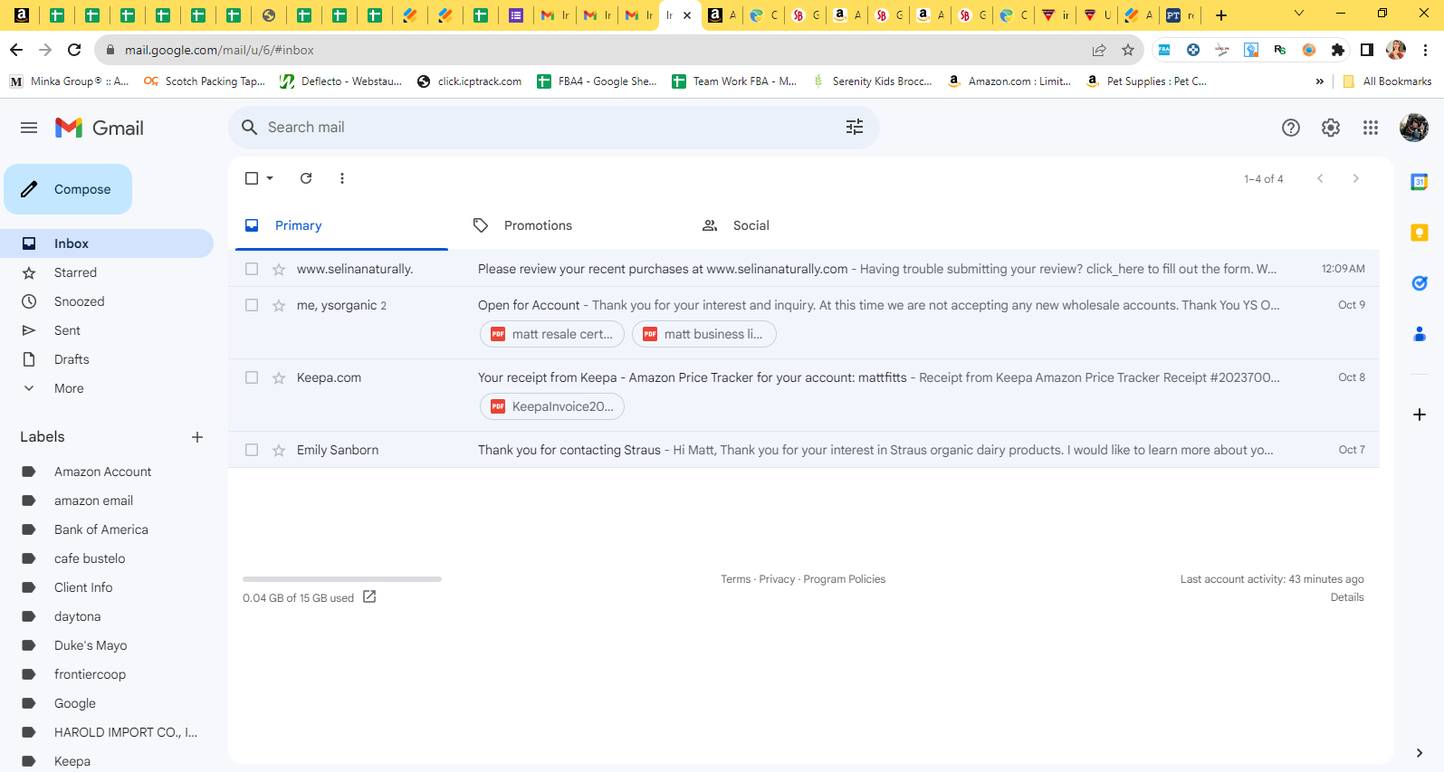Open the select dropdown arrow beside the checkbox
The height and width of the screenshot is (772, 1444).
(270, 178)
